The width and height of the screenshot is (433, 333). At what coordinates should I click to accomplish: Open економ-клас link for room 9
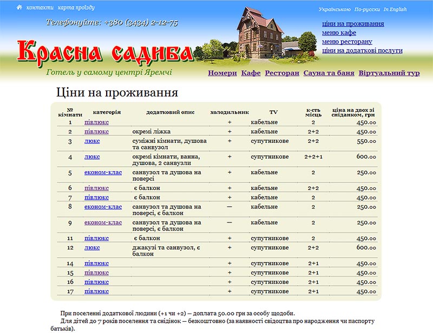(x=103, y=223)
